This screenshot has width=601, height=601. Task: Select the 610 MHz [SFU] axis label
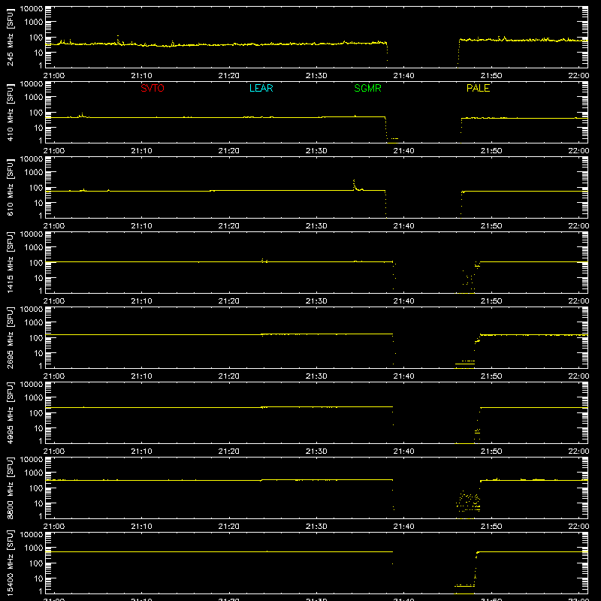click(x=11, y=187)
